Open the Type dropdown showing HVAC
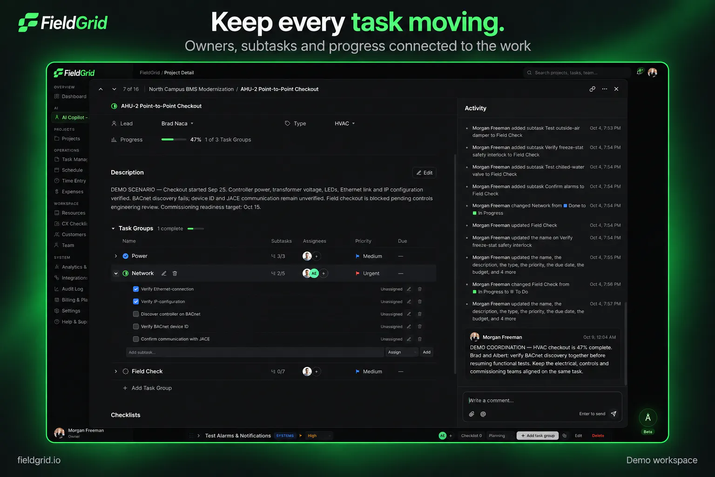This screenshot has height=477, width=715. [x=345, y=123]
